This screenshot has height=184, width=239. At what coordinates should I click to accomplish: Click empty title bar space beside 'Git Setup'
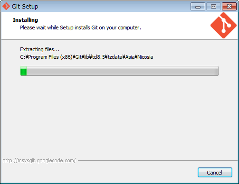114,7
